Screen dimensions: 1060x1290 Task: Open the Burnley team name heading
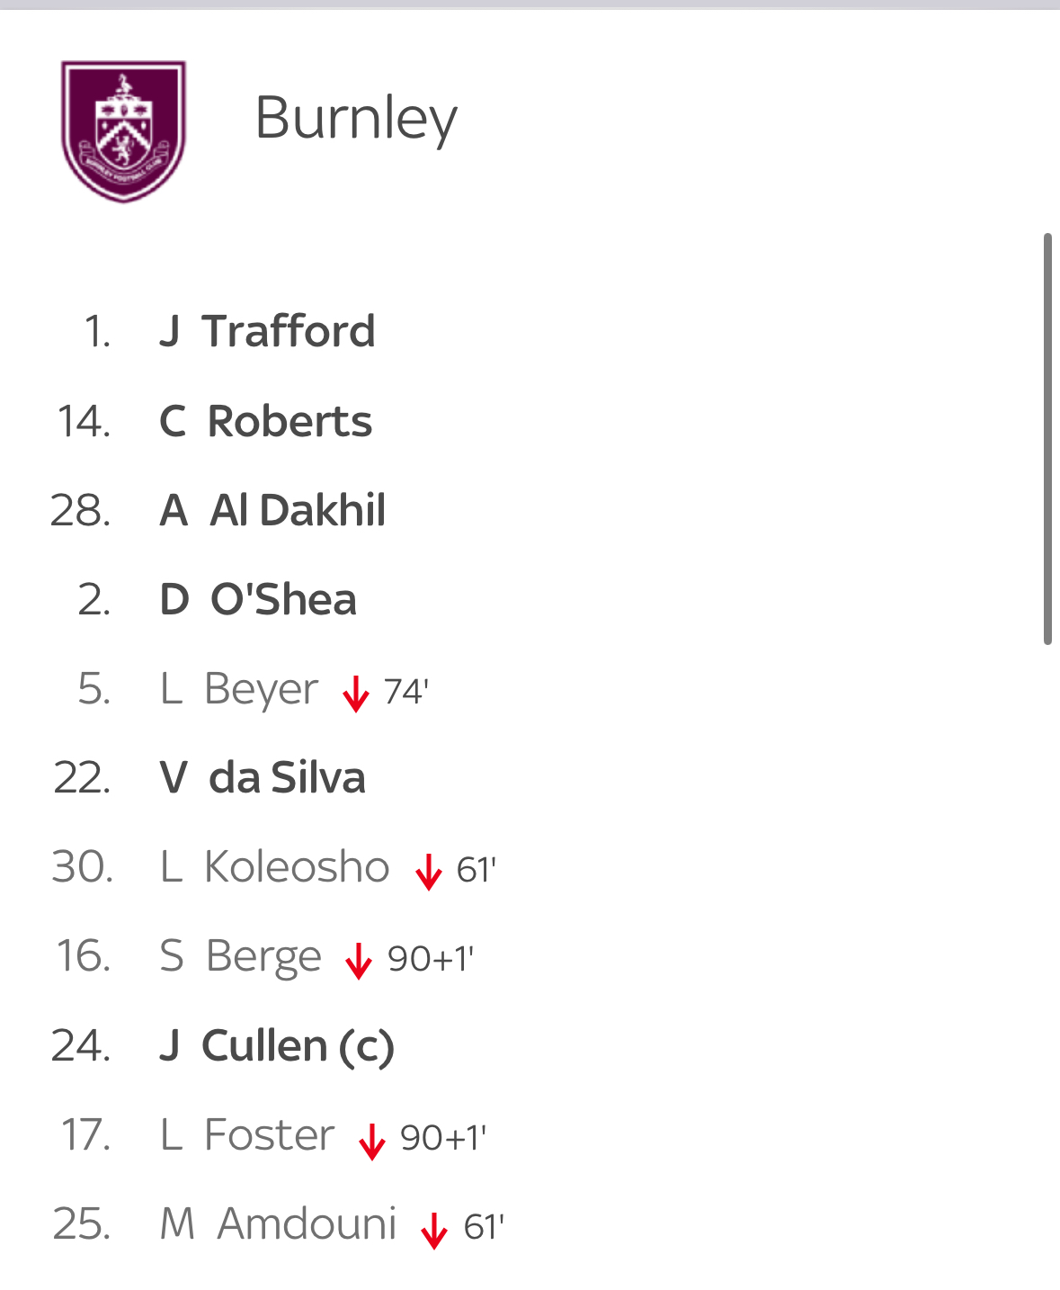pos(356,118)
